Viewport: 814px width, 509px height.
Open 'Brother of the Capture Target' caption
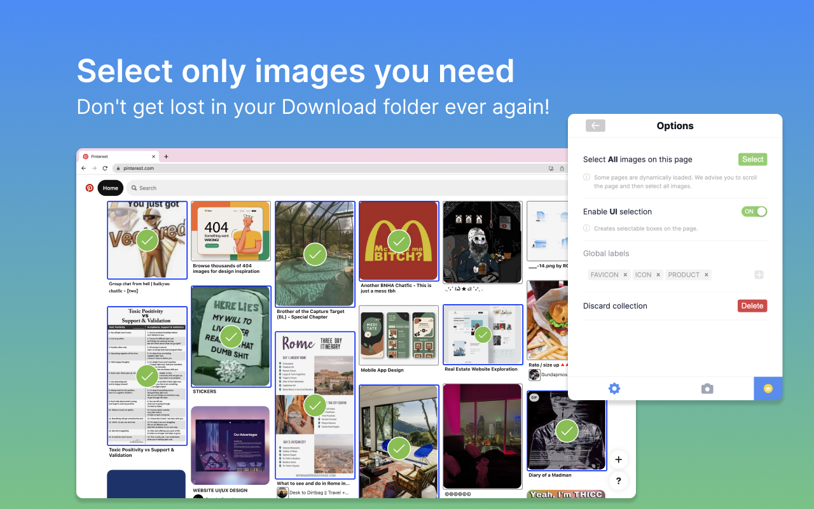coord(311,314)
